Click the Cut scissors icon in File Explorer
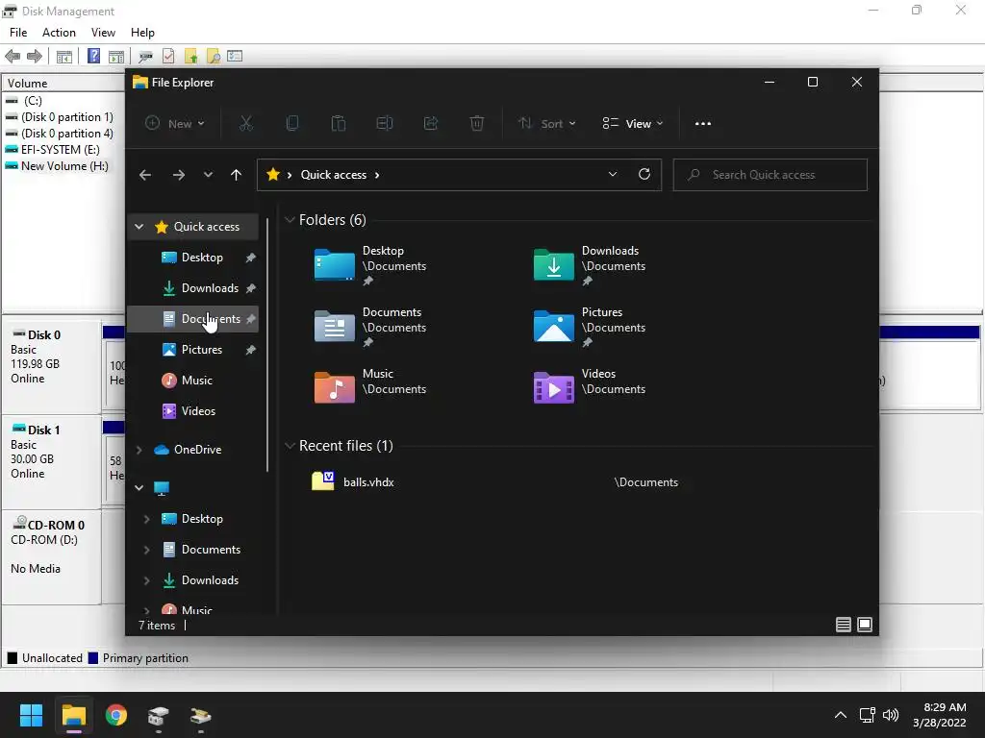Image resolution: width=985 pixels, height=738 pixels. [245, 124]
